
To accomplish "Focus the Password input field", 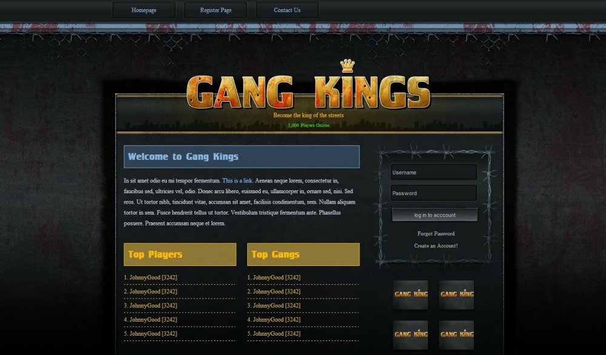I will pos(434,193).
